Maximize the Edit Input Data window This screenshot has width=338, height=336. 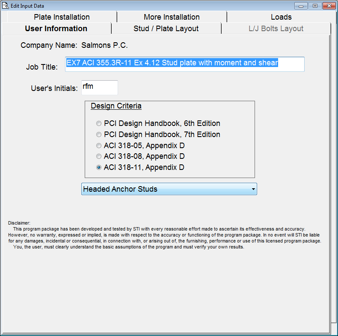click(x=314, y=6)
